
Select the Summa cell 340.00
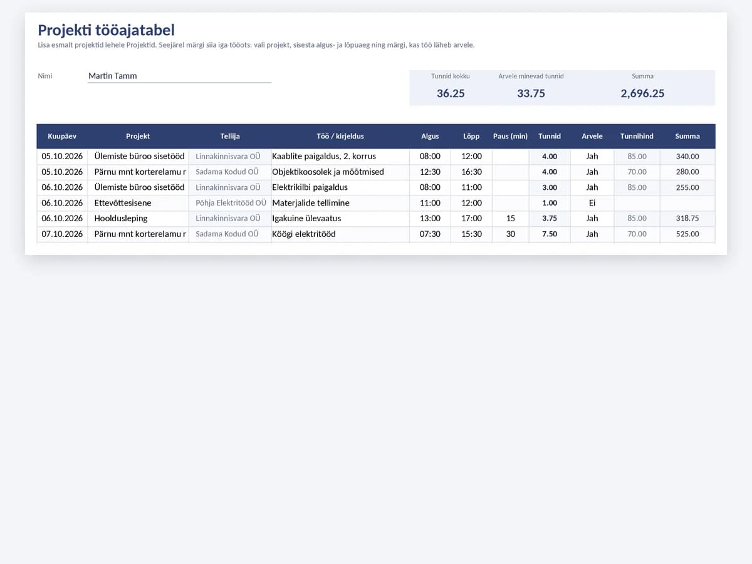point(687,156)
